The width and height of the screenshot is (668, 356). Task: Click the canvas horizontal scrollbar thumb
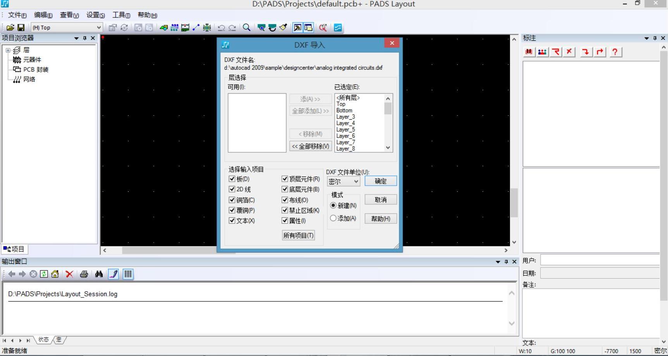[x=179, y=250]
